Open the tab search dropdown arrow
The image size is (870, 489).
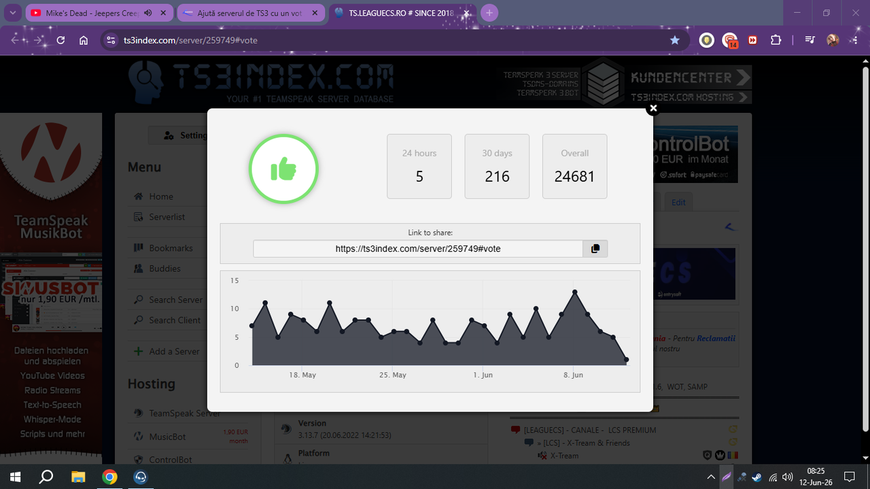point(12,13)
